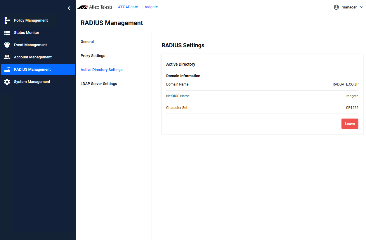The image size is (366, 240).
Task: Select the Active Directory Settings section
Action: point(101,70)
